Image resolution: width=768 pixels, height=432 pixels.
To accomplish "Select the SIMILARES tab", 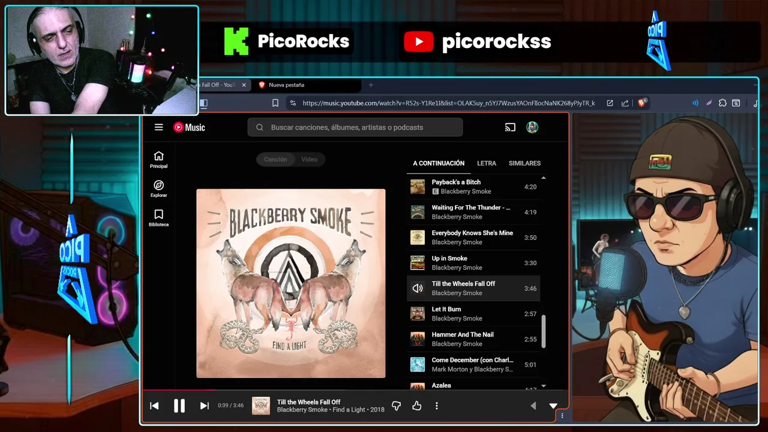I will [524, 163].
